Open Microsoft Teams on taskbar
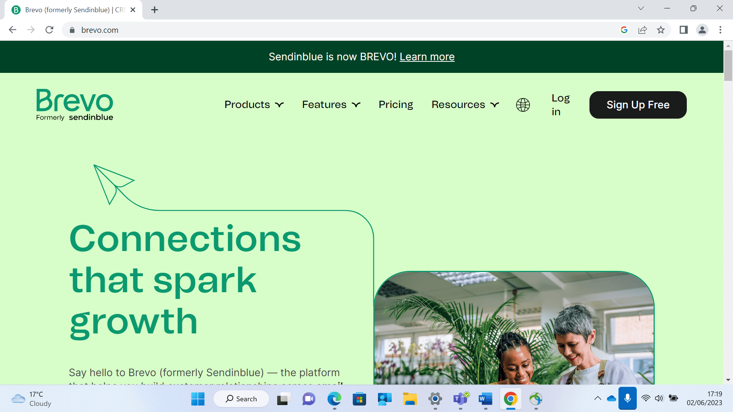Screen dimensions: 733x412 pyautogui.click(x=460, y=399)
